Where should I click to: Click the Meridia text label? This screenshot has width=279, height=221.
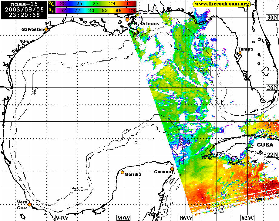coord(133,174)
